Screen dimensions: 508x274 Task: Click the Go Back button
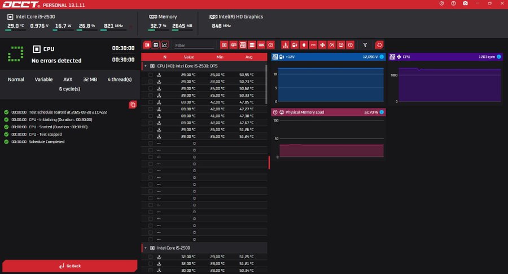coord(69,266)
